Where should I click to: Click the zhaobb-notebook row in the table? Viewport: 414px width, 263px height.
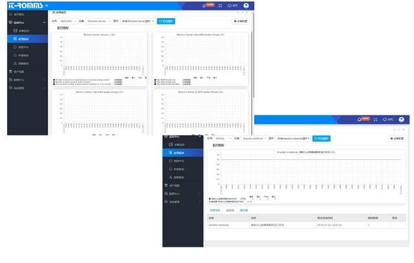pyautogui.click(x=306, y=225)
